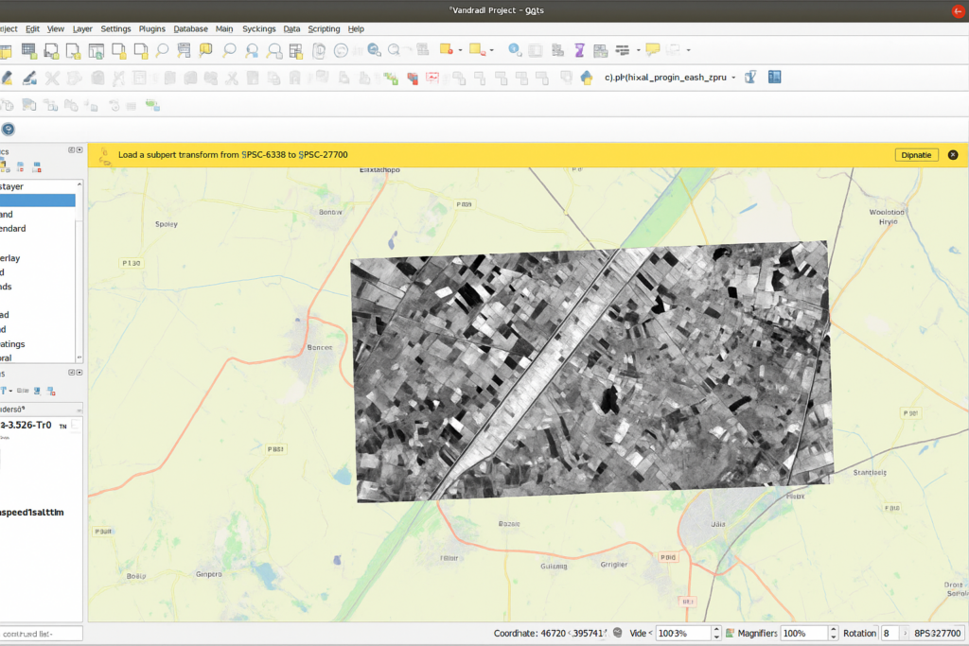
Task: Select the 'atings' row in the list
Action: (x=37, y=344)
